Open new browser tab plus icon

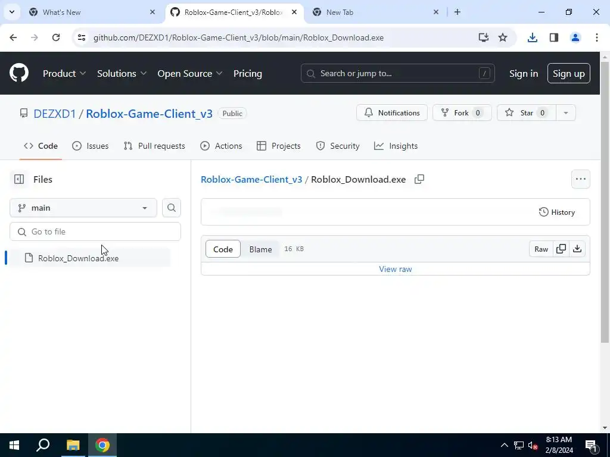[x=457, y=12]
